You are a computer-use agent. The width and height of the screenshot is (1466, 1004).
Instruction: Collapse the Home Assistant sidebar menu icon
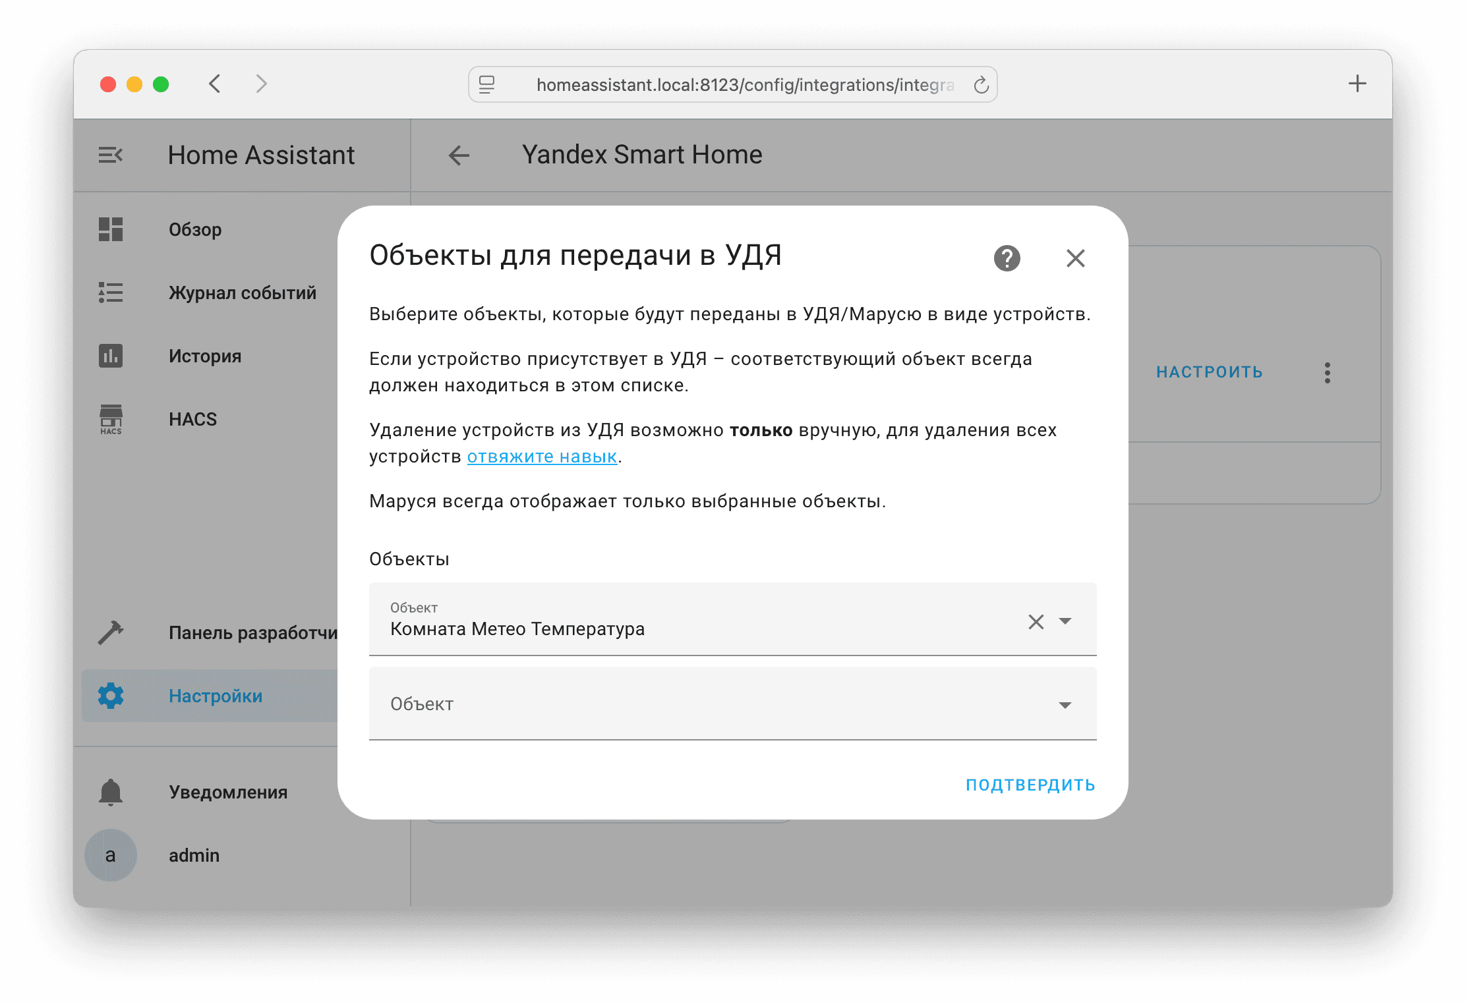pyautogui.click(x=111, y=155)
